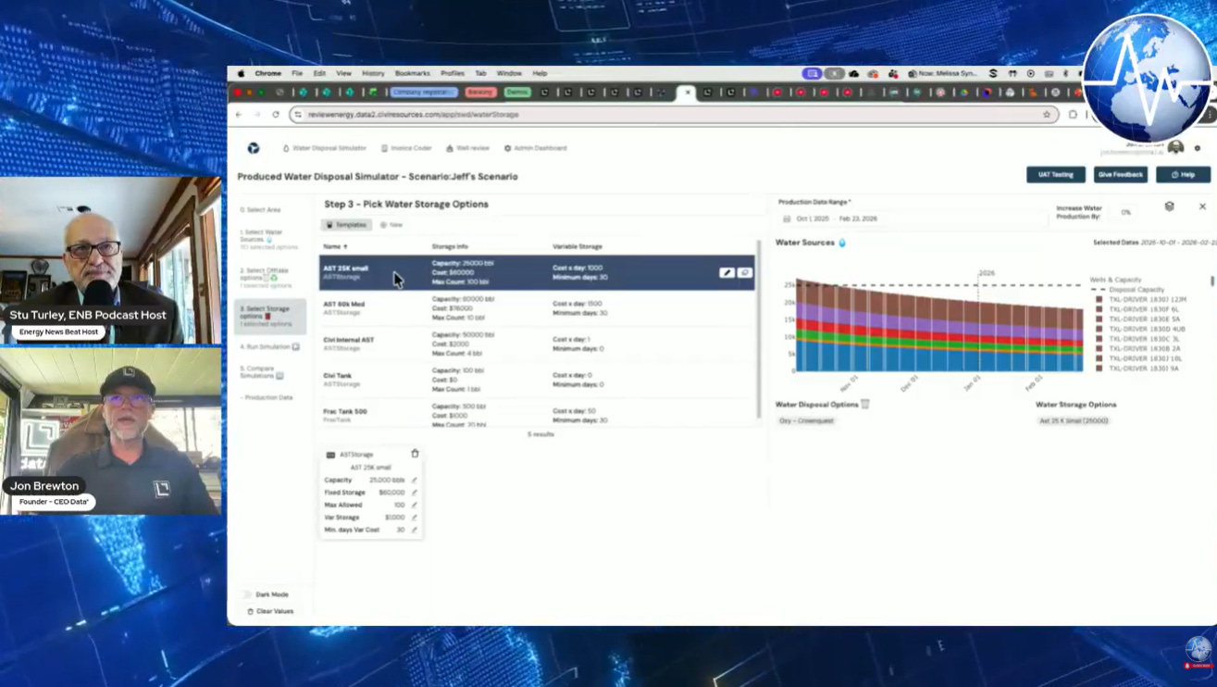Close the chart panel with X icon
The height and width of the screenshot is (687, 1217).
[1202, 206]
